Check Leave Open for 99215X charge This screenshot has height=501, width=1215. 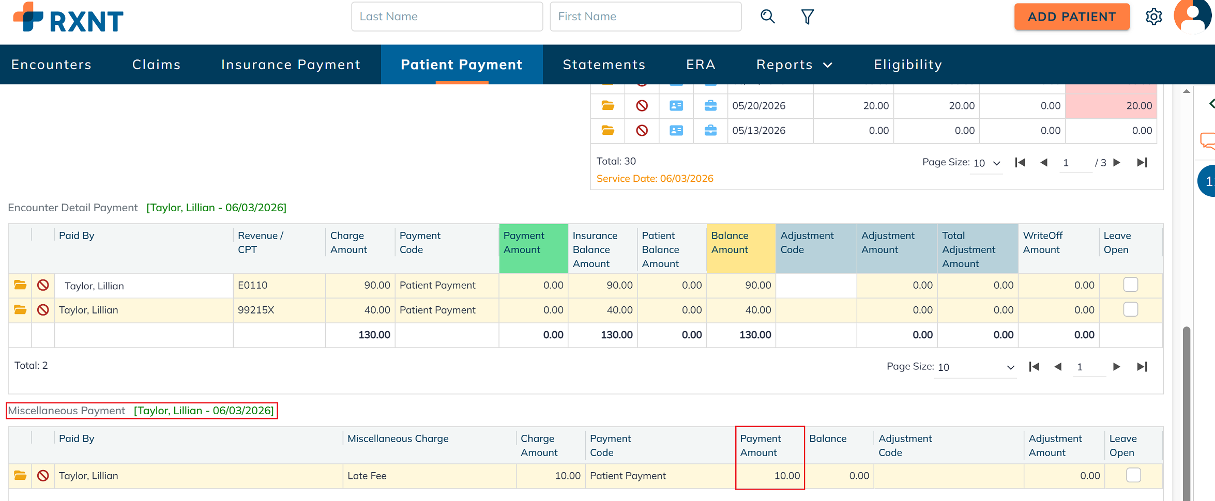[x=1131, y=309]
